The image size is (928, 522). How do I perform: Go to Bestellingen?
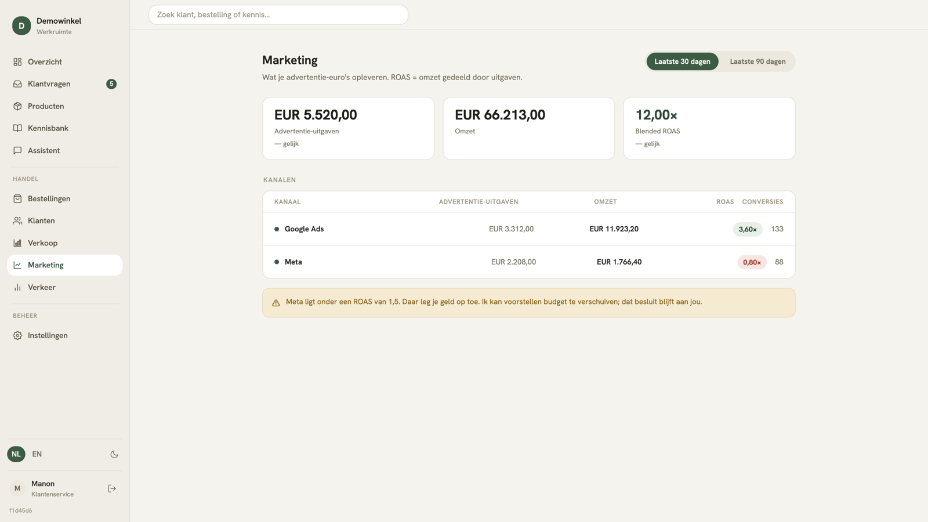click(64, 199)
